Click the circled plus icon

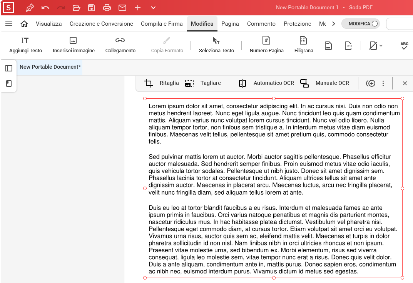click(371, 83)
